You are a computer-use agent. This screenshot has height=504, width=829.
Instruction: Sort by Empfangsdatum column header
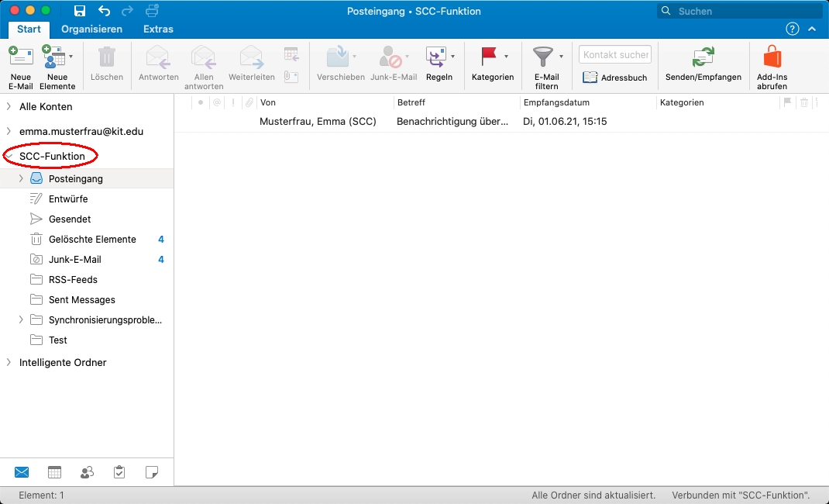pyautogui.click(x=556, y=102)
